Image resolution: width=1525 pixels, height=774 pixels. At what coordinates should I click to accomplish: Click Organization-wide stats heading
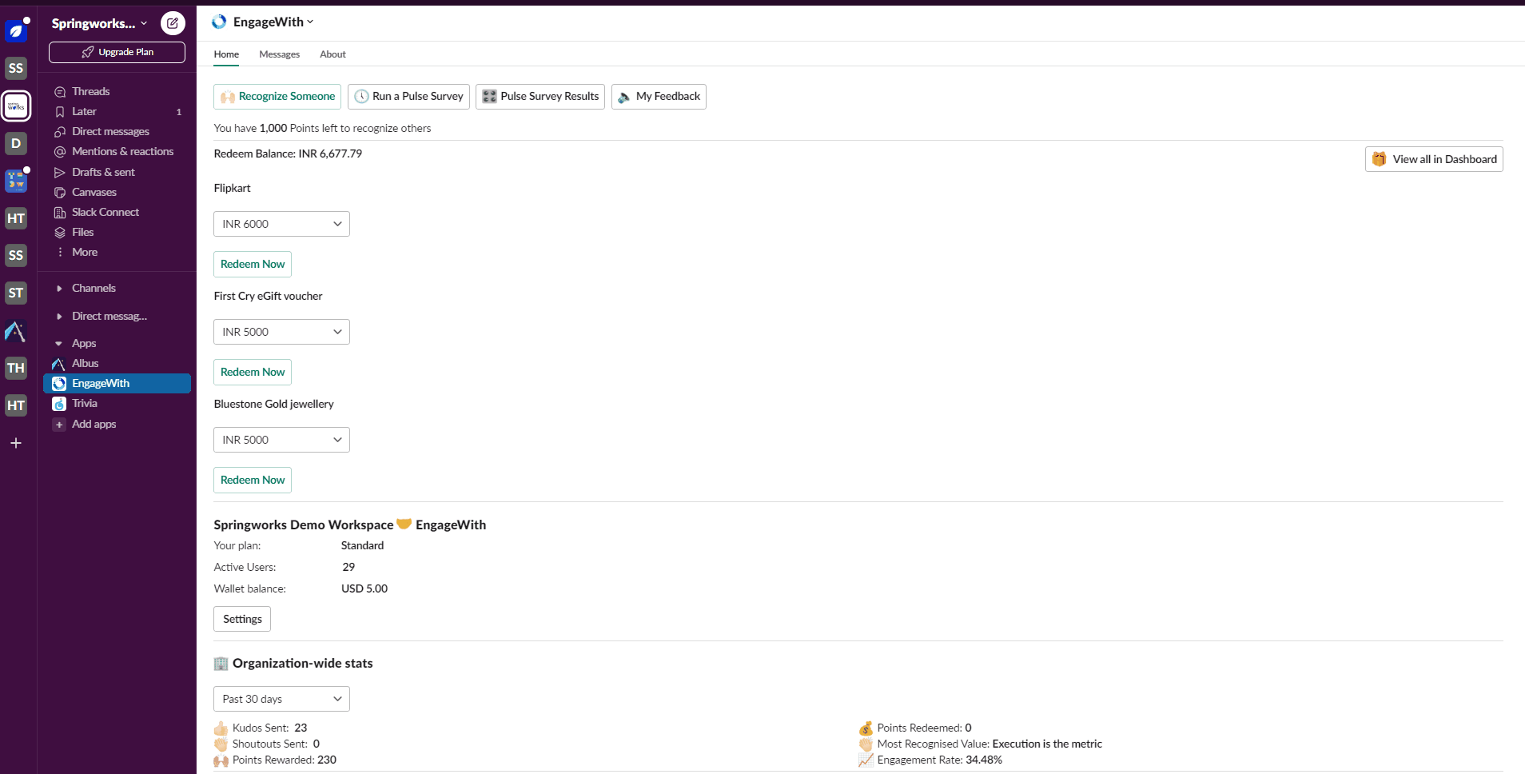click(x=293, y=663)
